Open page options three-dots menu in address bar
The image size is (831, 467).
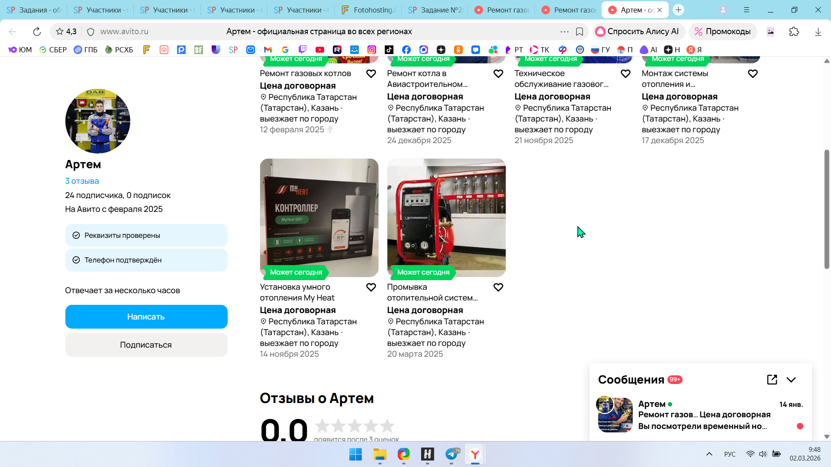click(564, 32)
